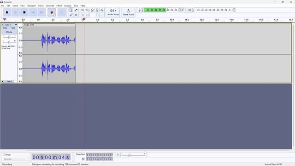Click the Silence audio selection icon
The height and width of the screenshot is (166, 295).
(x=88, y=15)
